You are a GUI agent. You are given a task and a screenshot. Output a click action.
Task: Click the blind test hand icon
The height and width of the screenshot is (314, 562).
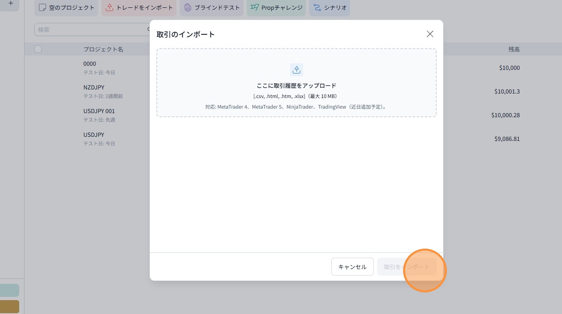(x=188, y=8)
